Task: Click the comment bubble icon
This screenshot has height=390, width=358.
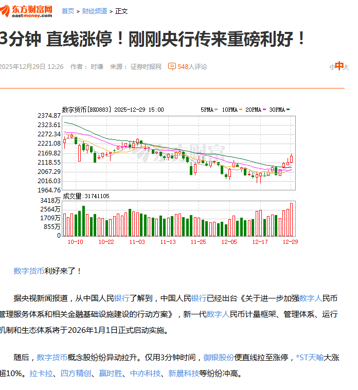Action: click(172, 66)
